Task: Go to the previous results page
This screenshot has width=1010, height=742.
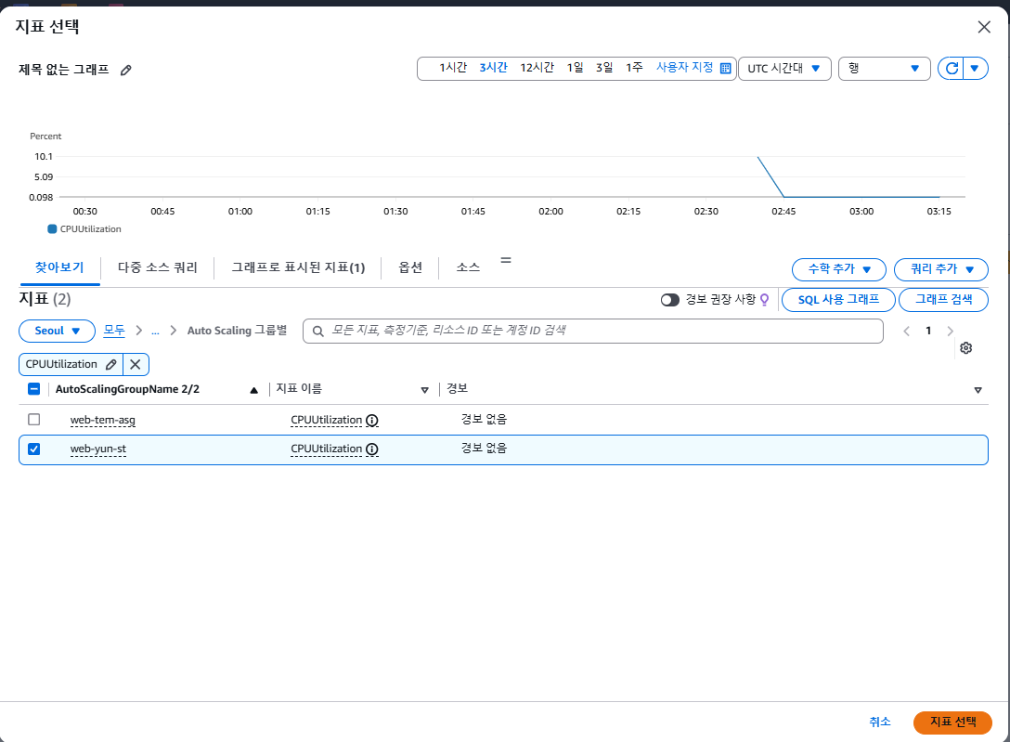Action: click(x=906, y=331)
